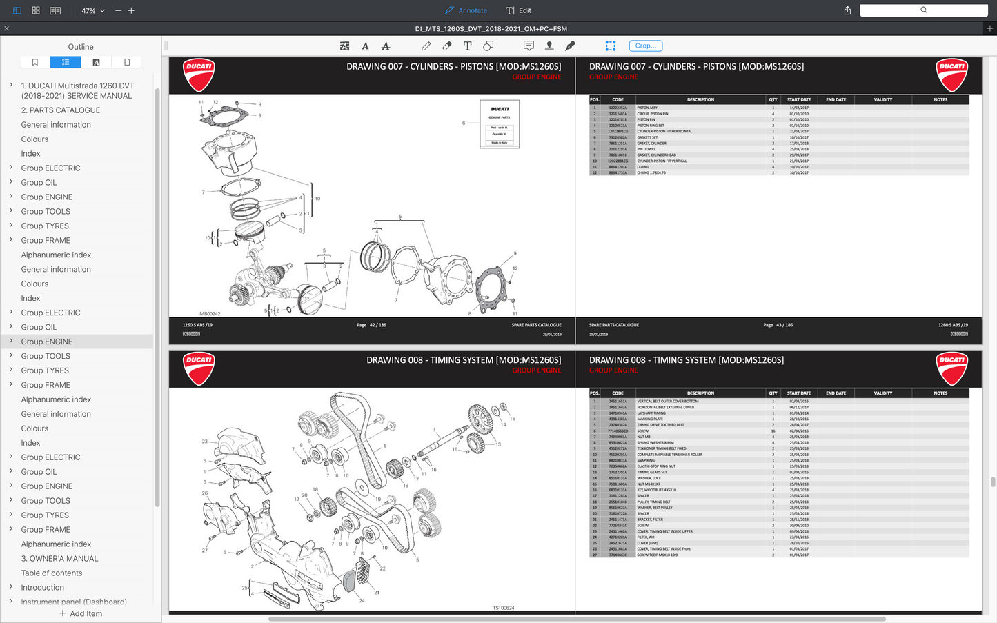Viewport: 997px width, 623px height.
Task: Click the Crop button
Action: point(645,46)
